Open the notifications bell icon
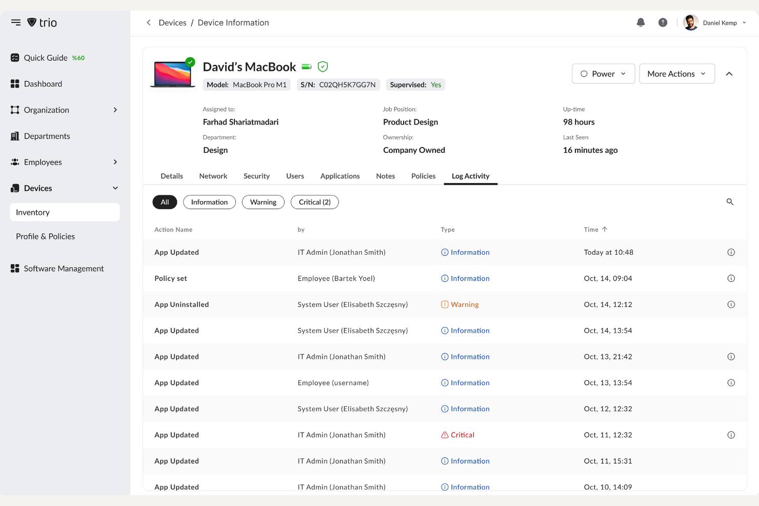 [641, 22]
